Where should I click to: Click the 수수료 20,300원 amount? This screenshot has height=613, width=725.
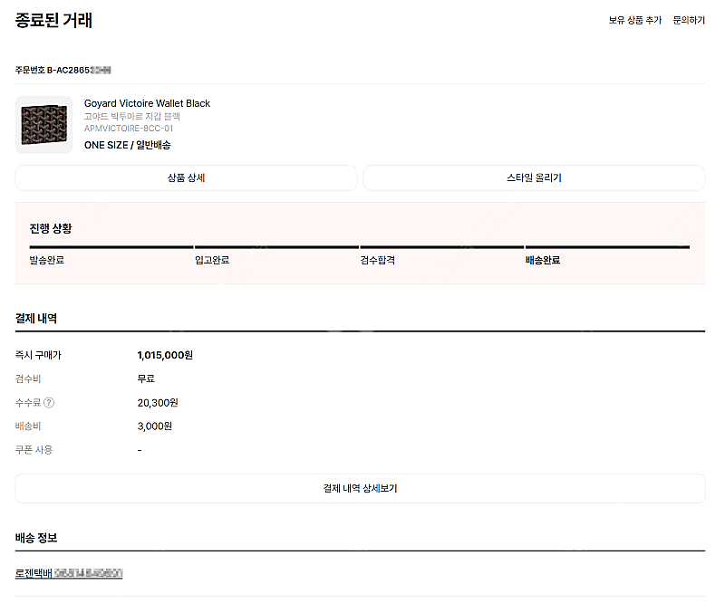tap(158, 403)
